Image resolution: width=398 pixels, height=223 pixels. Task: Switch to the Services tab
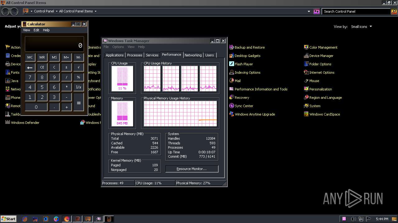[x=152, y=55]
